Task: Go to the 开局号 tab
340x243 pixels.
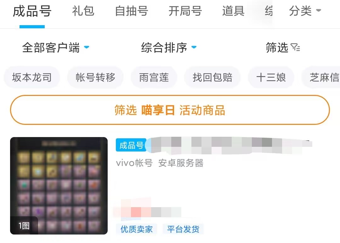Action: 185,11
